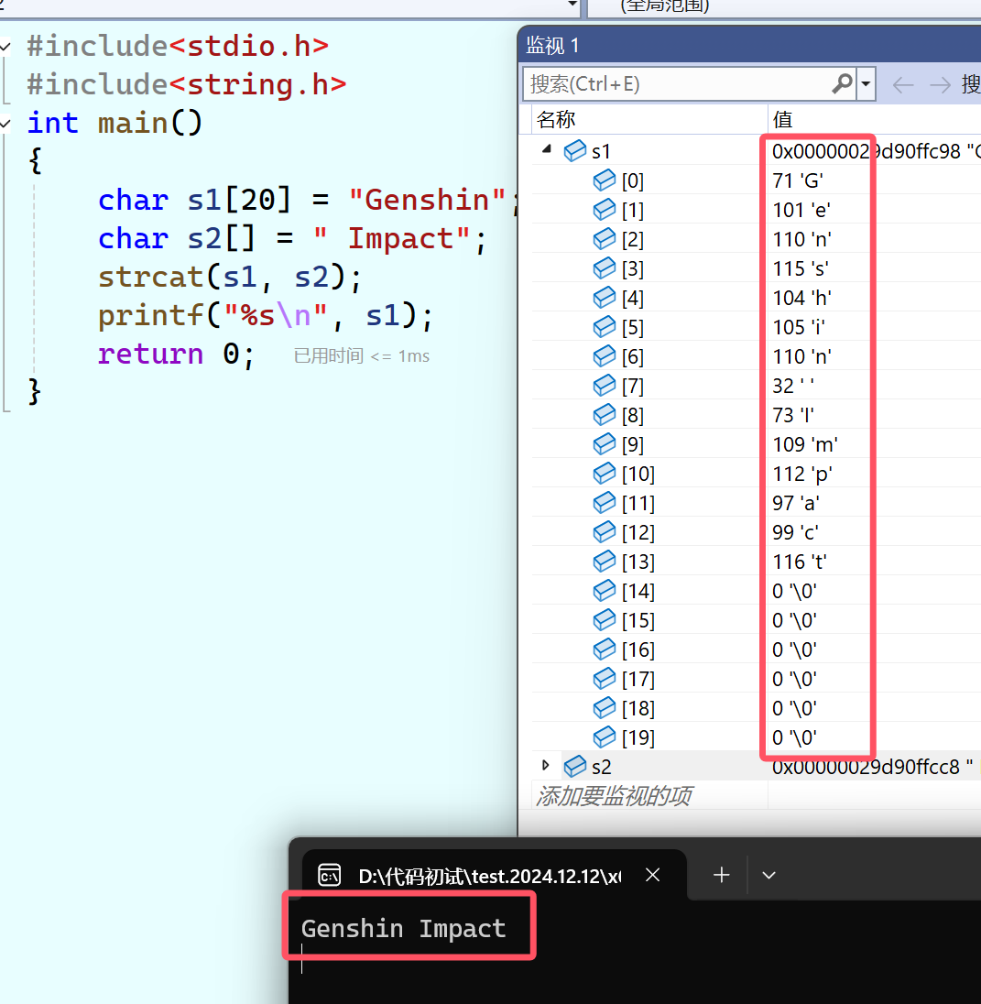Screen dimensions: 981x1004
Task: Click cube icon of element [11]
Action: tap(605, 503)
